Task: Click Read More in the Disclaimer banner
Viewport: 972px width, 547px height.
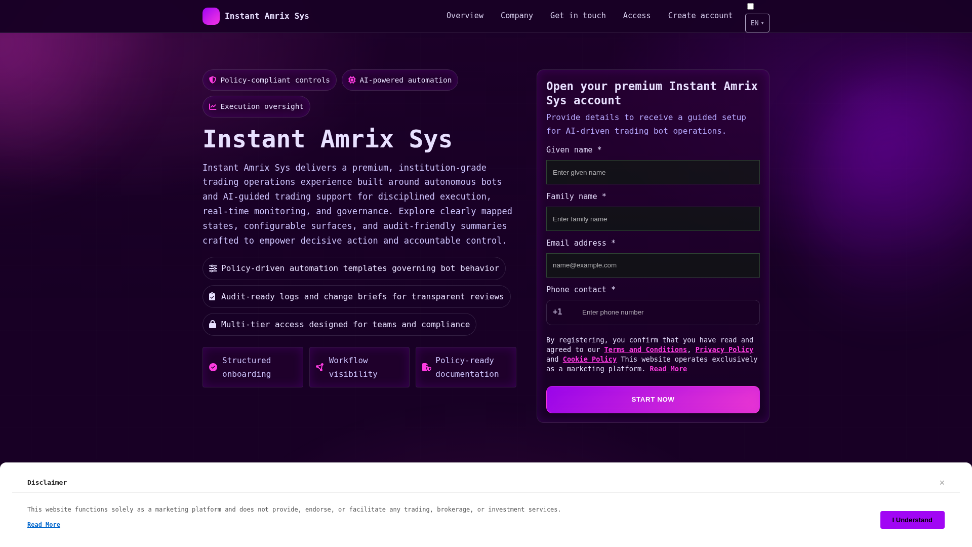Action: (x=44, y=525)
